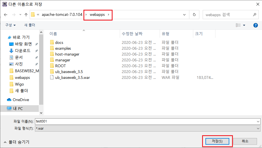Image resolution: width=262 pixels, height=148 pixels.
Task: Click the ROOT folder name
Action: tap(60, 66)
